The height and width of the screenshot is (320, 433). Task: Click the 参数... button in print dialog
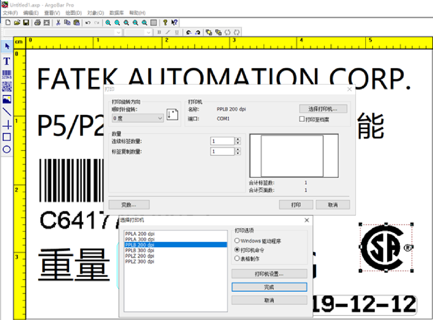coord(129,204)
